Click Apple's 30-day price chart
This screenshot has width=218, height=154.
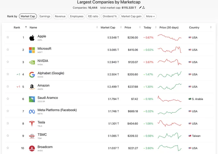[170, 37]
